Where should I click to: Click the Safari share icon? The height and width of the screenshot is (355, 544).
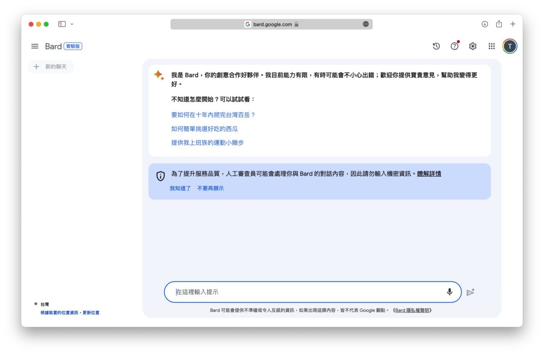point(499,24)
